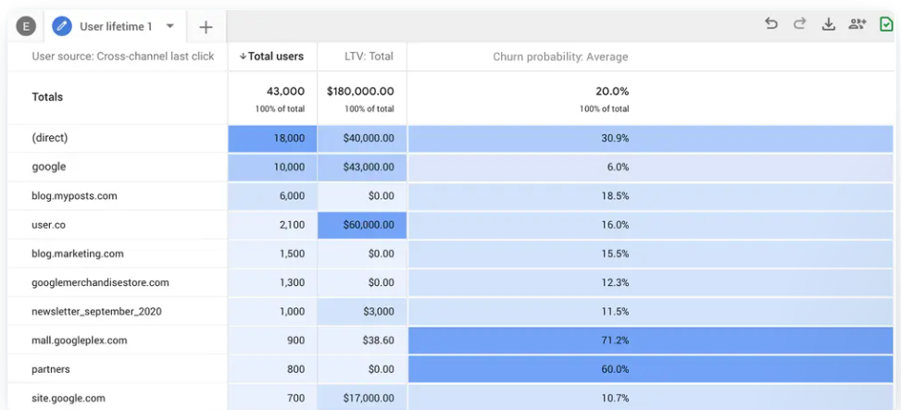Select the User lifetime 1 tab

pyautogui.click(x=115, y=26)
